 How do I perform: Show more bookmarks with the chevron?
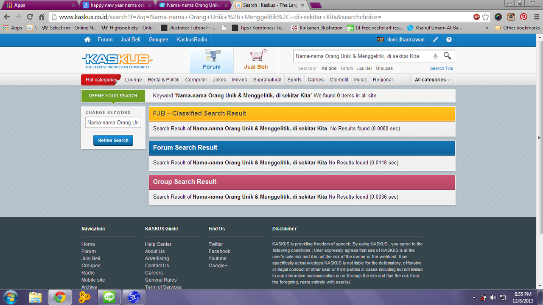tap(487, 28)
